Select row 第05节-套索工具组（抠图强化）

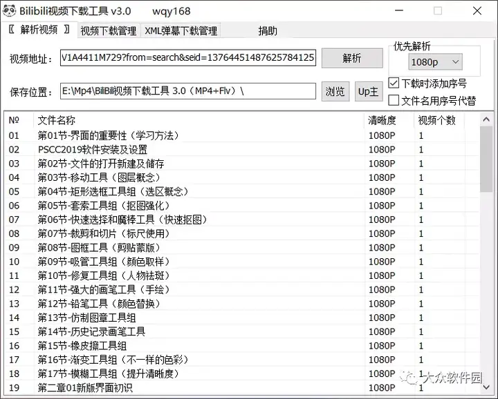pyautogui.click(x=241, y=205)
